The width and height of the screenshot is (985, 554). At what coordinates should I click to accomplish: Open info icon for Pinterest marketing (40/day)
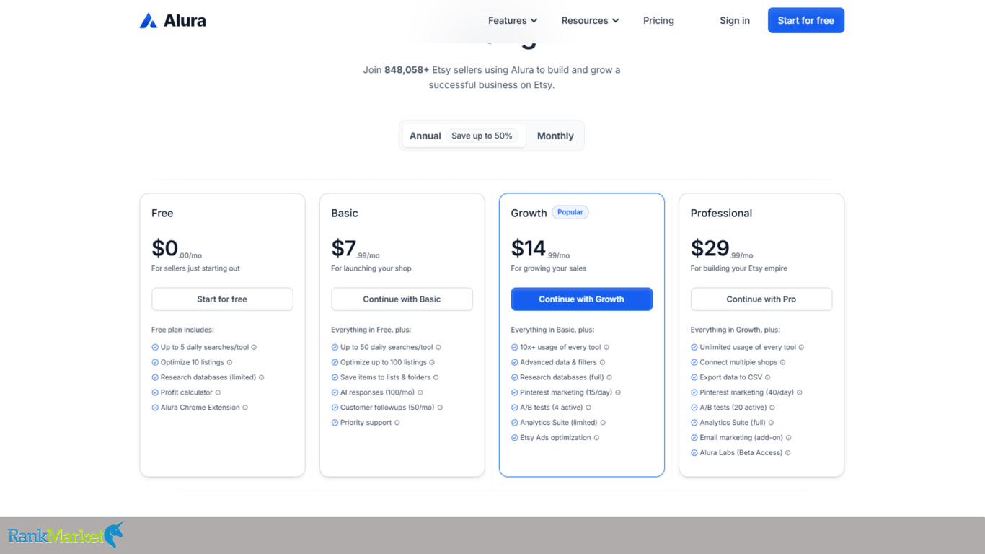800,392
